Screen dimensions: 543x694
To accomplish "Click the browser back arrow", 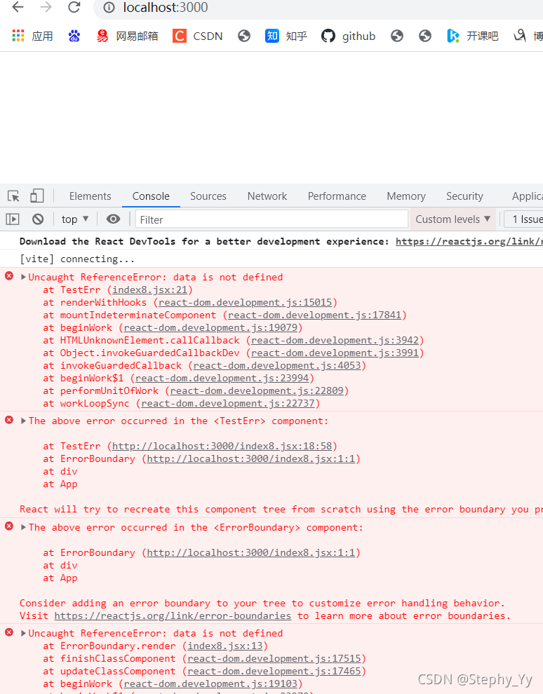I will 18,7.
